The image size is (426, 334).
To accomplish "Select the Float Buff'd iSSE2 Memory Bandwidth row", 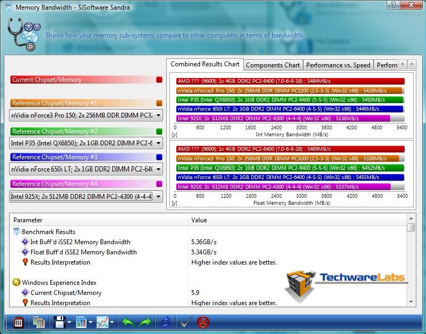I will pos(208,252).
